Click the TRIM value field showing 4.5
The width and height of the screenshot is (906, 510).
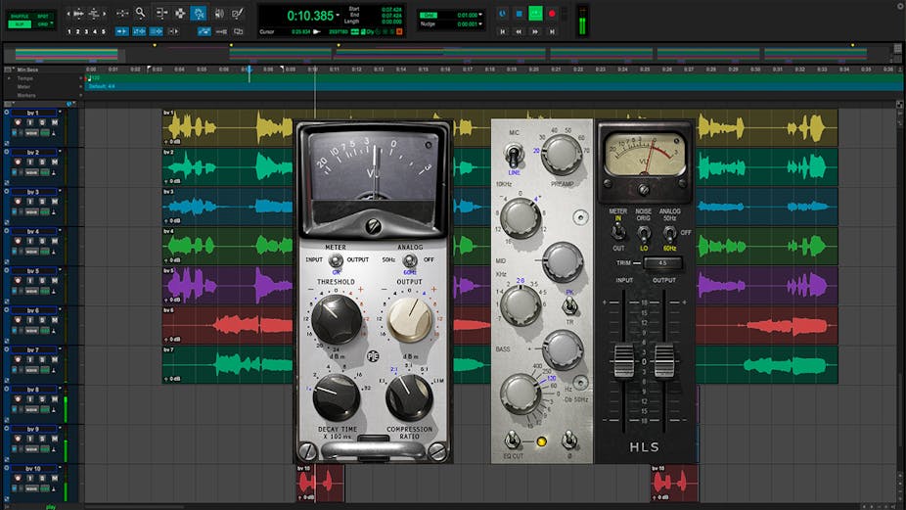661,262
